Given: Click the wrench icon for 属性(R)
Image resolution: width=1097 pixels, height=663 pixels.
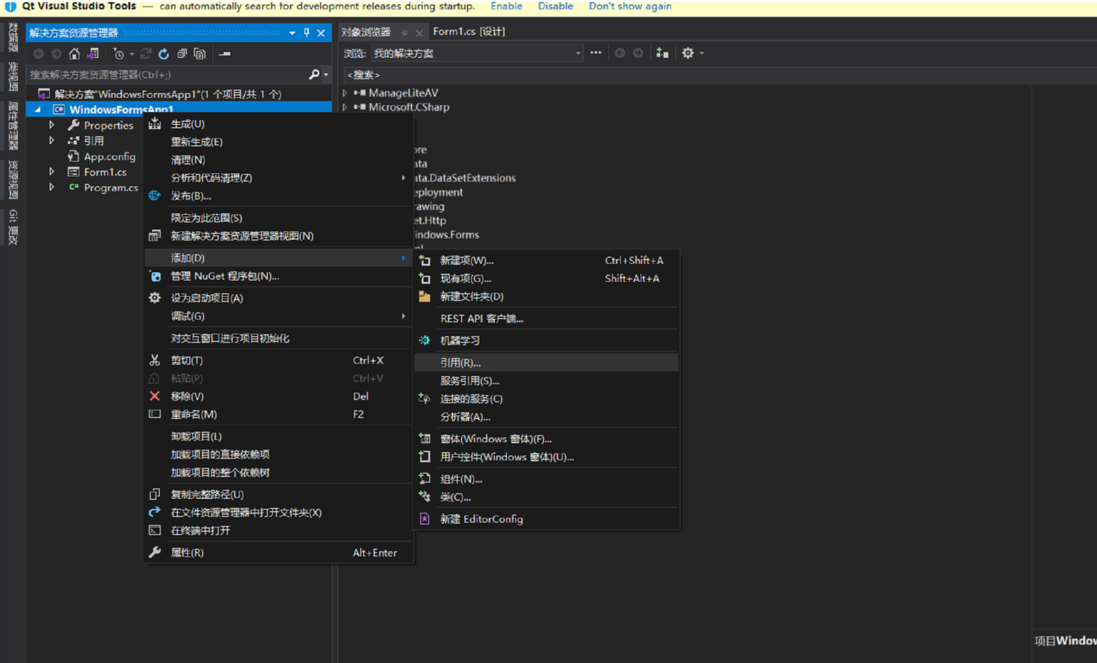Looking at the screenshot, I should pyautogui.click(x=155, y=552).
